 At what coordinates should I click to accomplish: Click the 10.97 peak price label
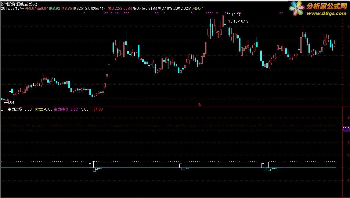(x=236, y=15)
